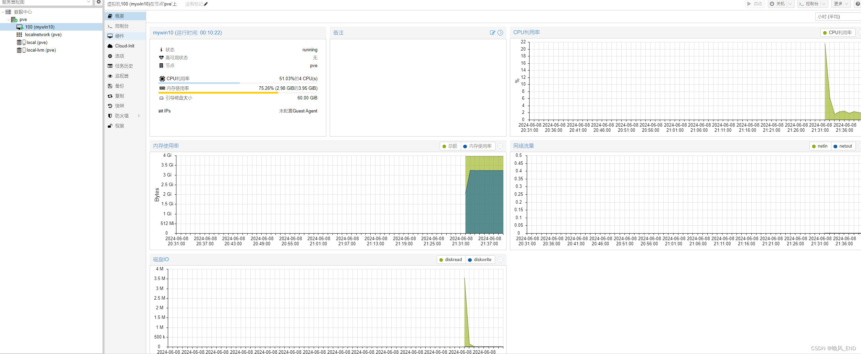Click the database icon beside local (pve)

pyautogui.click(x=19, y=42)
